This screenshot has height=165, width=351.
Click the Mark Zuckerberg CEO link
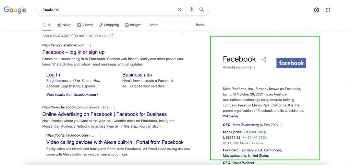click(245, 125)
